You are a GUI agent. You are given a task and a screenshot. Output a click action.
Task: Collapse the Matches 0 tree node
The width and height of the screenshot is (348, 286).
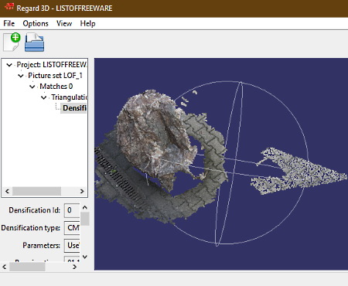32,87
